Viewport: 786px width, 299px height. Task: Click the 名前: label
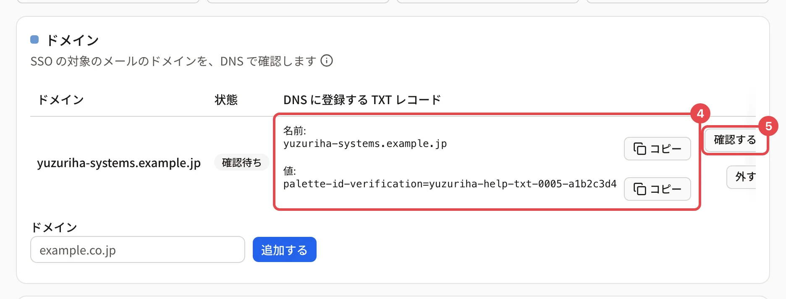294,131
